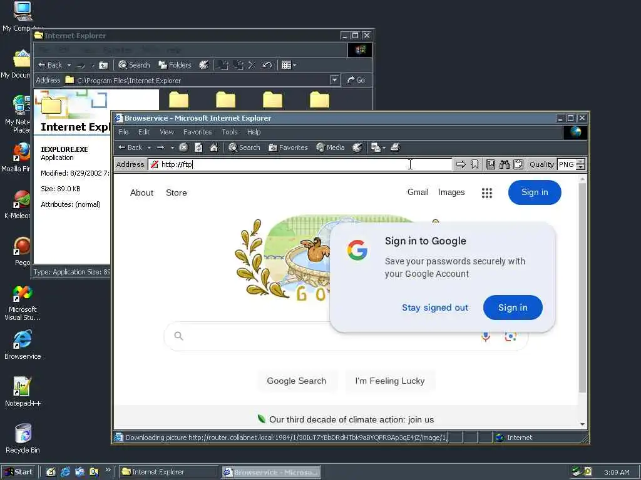Open Back history dropdown arrow in Browservice
This screenshot has height=480, width=641.
click(149, 147)
